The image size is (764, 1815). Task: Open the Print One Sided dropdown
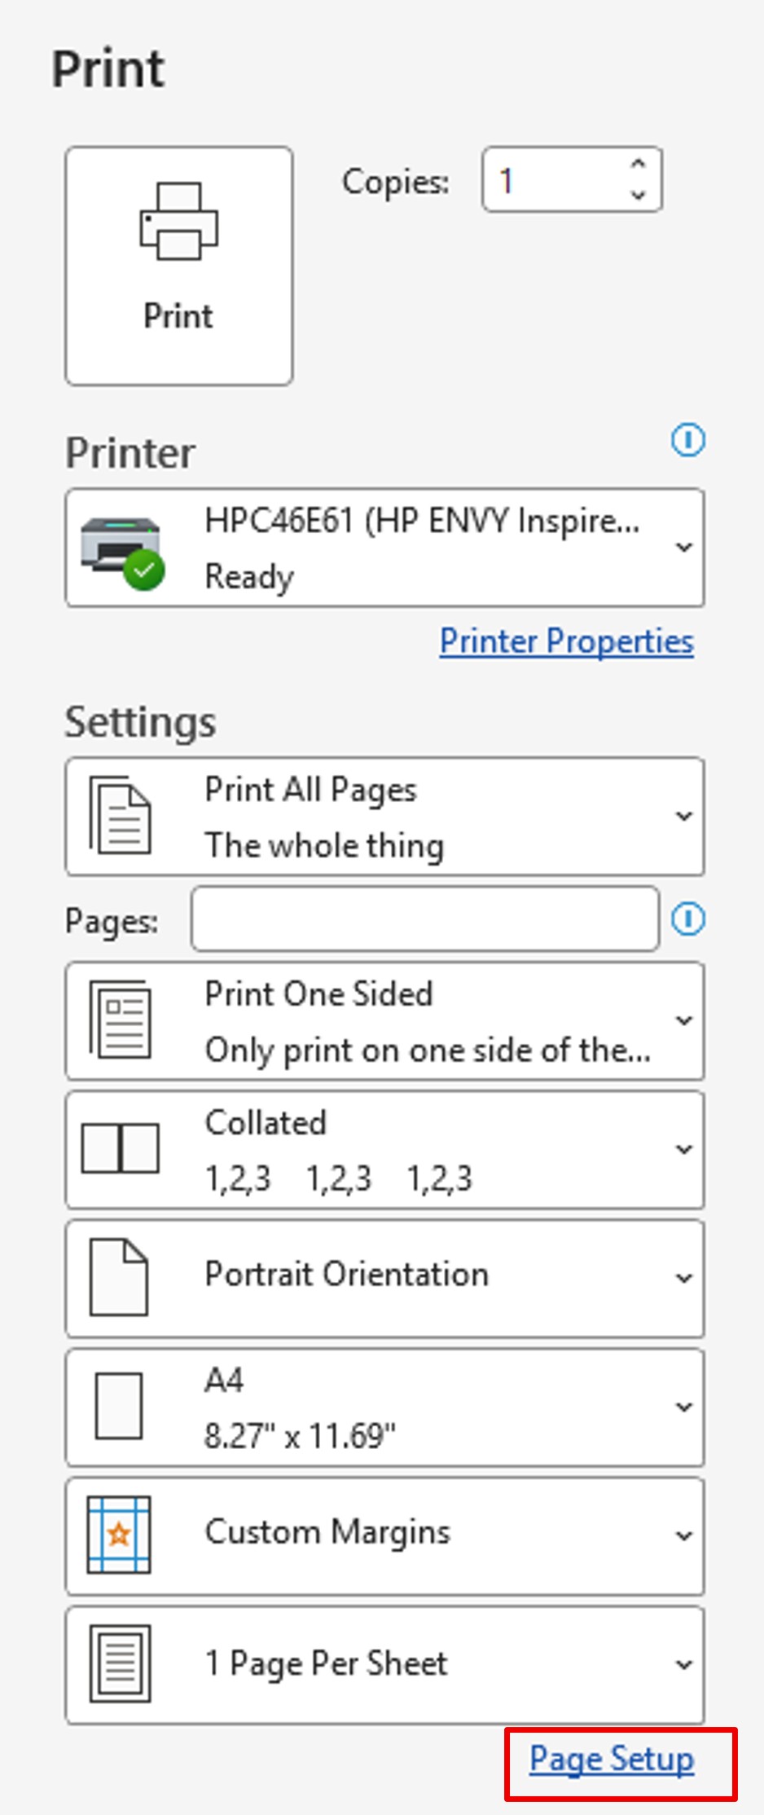click(x=385, y=1021)
